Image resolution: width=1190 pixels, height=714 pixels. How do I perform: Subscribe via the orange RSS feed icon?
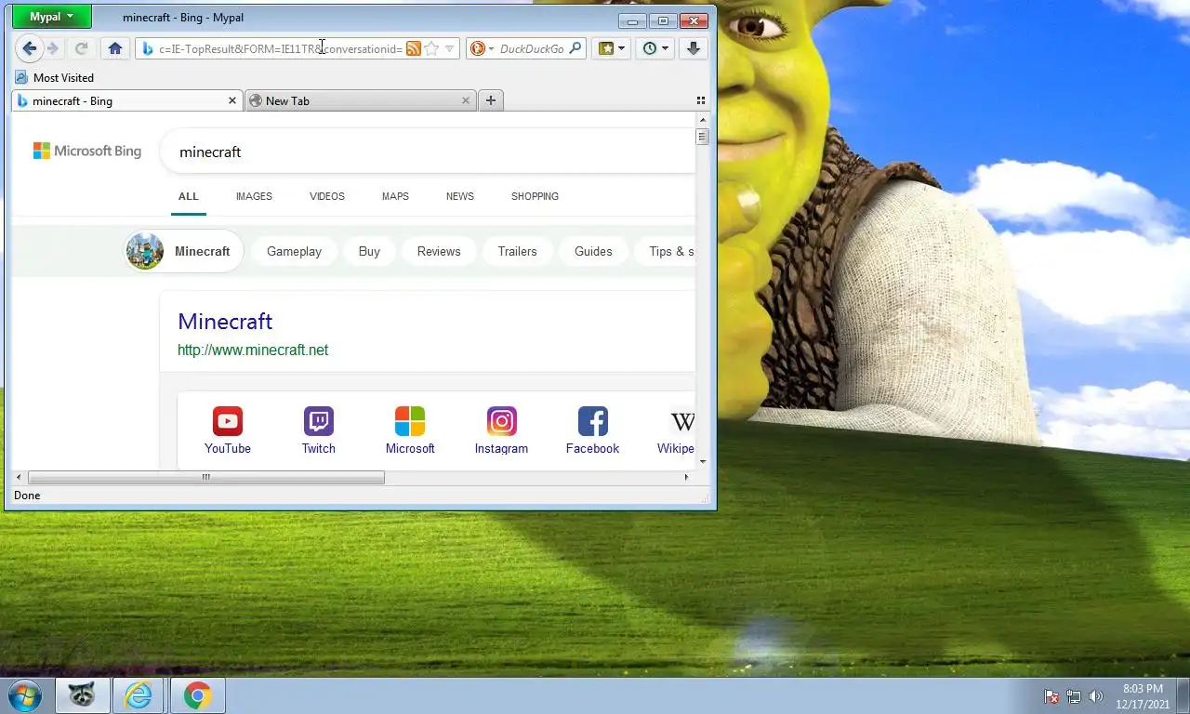click(x=414, y=48)
